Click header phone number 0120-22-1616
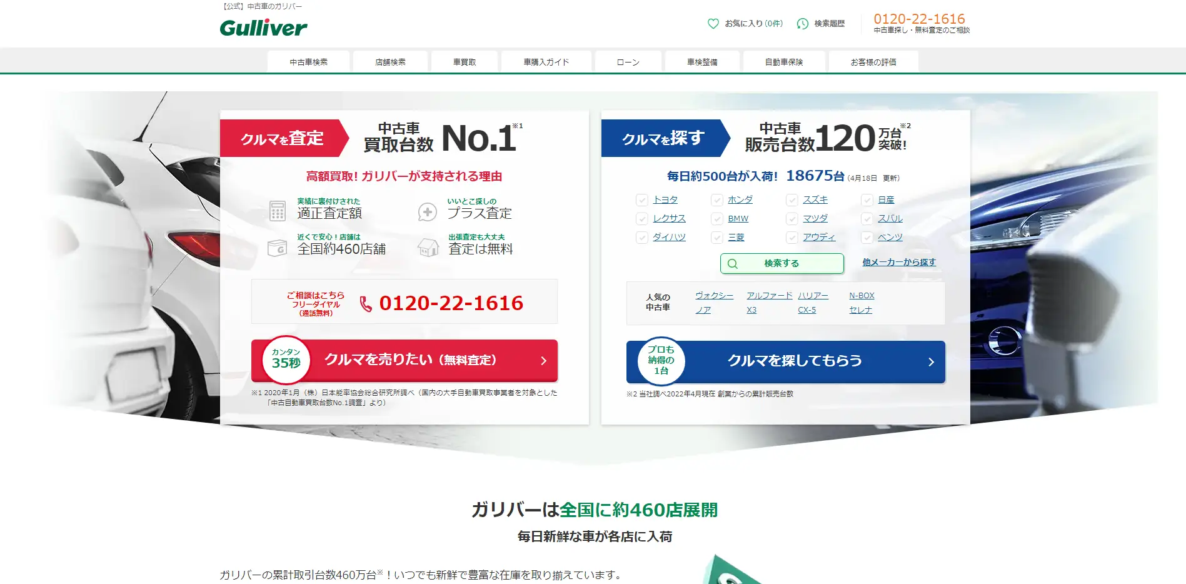Viewport: 1186px width, 584px height. coord(919,19)
